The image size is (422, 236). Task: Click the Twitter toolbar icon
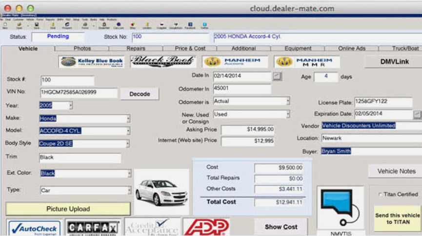(x=205, y=25)
